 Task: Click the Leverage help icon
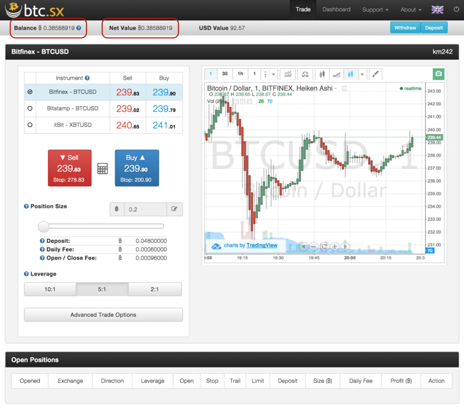coord(26,274)
